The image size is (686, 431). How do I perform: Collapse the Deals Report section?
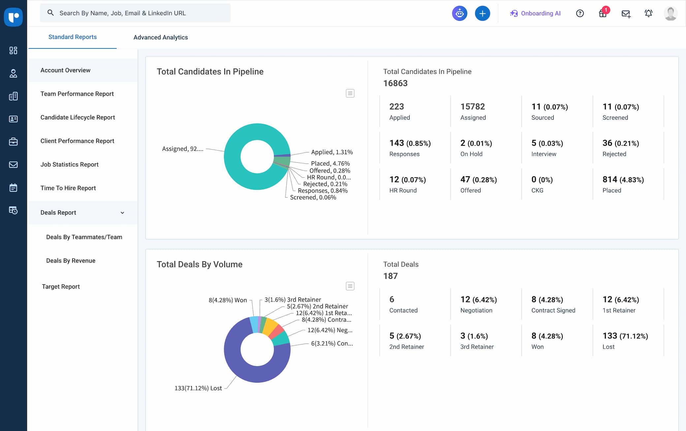(122, 213)
